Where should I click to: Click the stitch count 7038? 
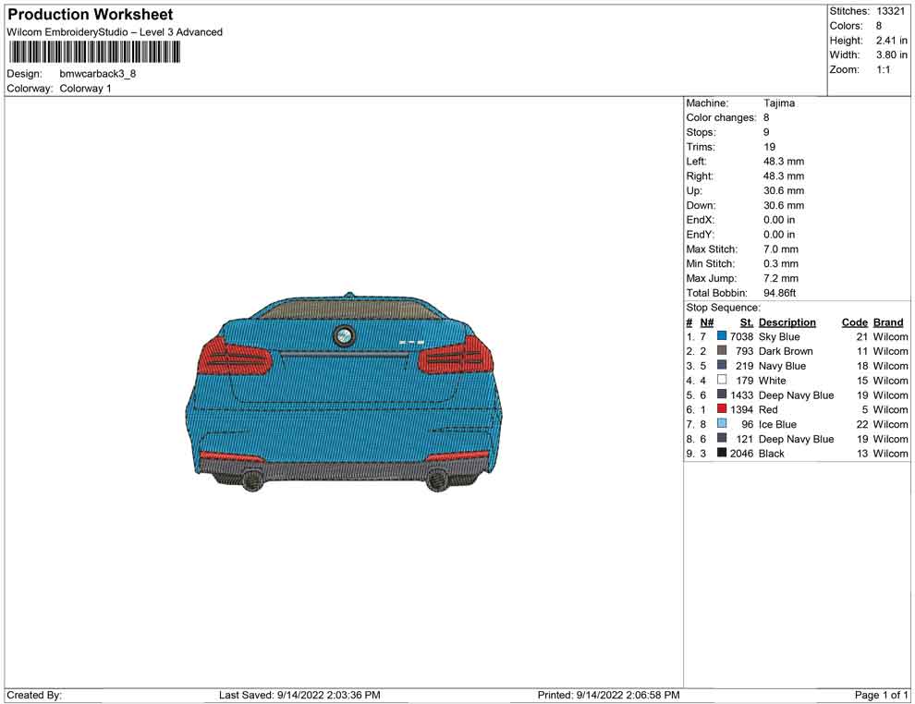tap(741, 336)
